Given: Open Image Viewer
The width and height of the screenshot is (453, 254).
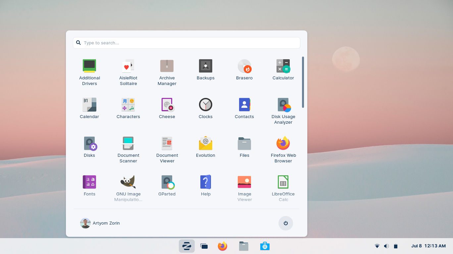Looking at the screenshot, I should 244,189.
